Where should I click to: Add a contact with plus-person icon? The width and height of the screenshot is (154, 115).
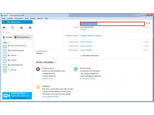[x=30, y=28]
